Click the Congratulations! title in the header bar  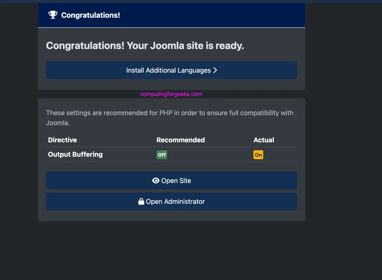tap(91, 15)
